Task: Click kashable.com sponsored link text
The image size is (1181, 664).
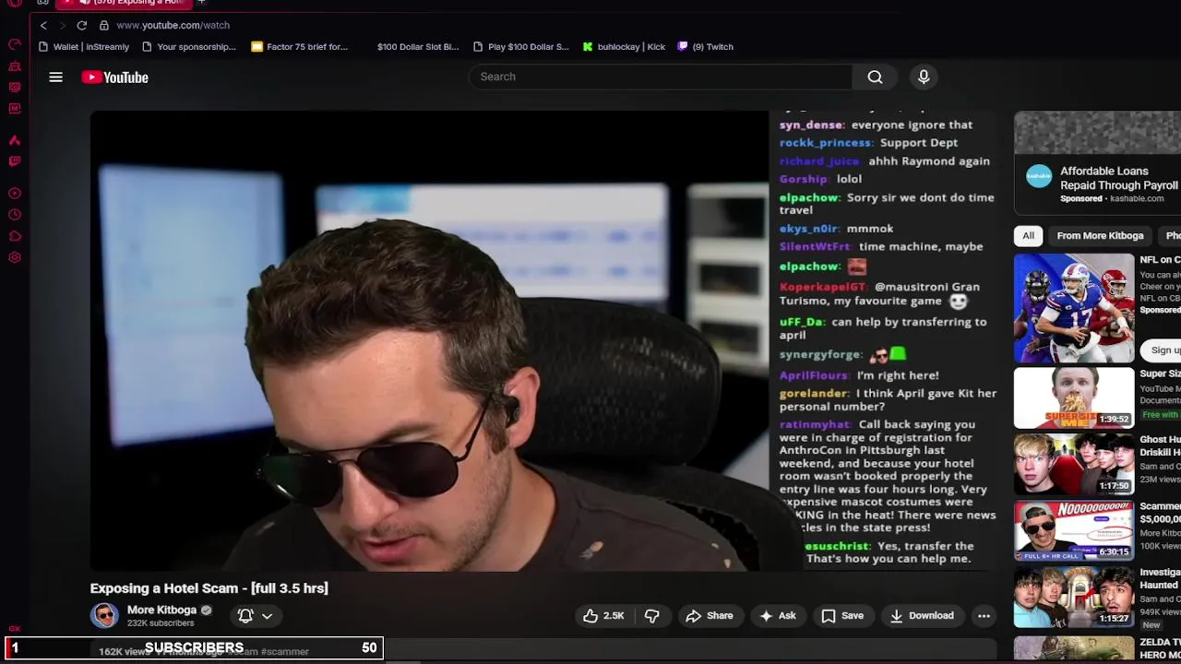Action: coord(1136,198)
